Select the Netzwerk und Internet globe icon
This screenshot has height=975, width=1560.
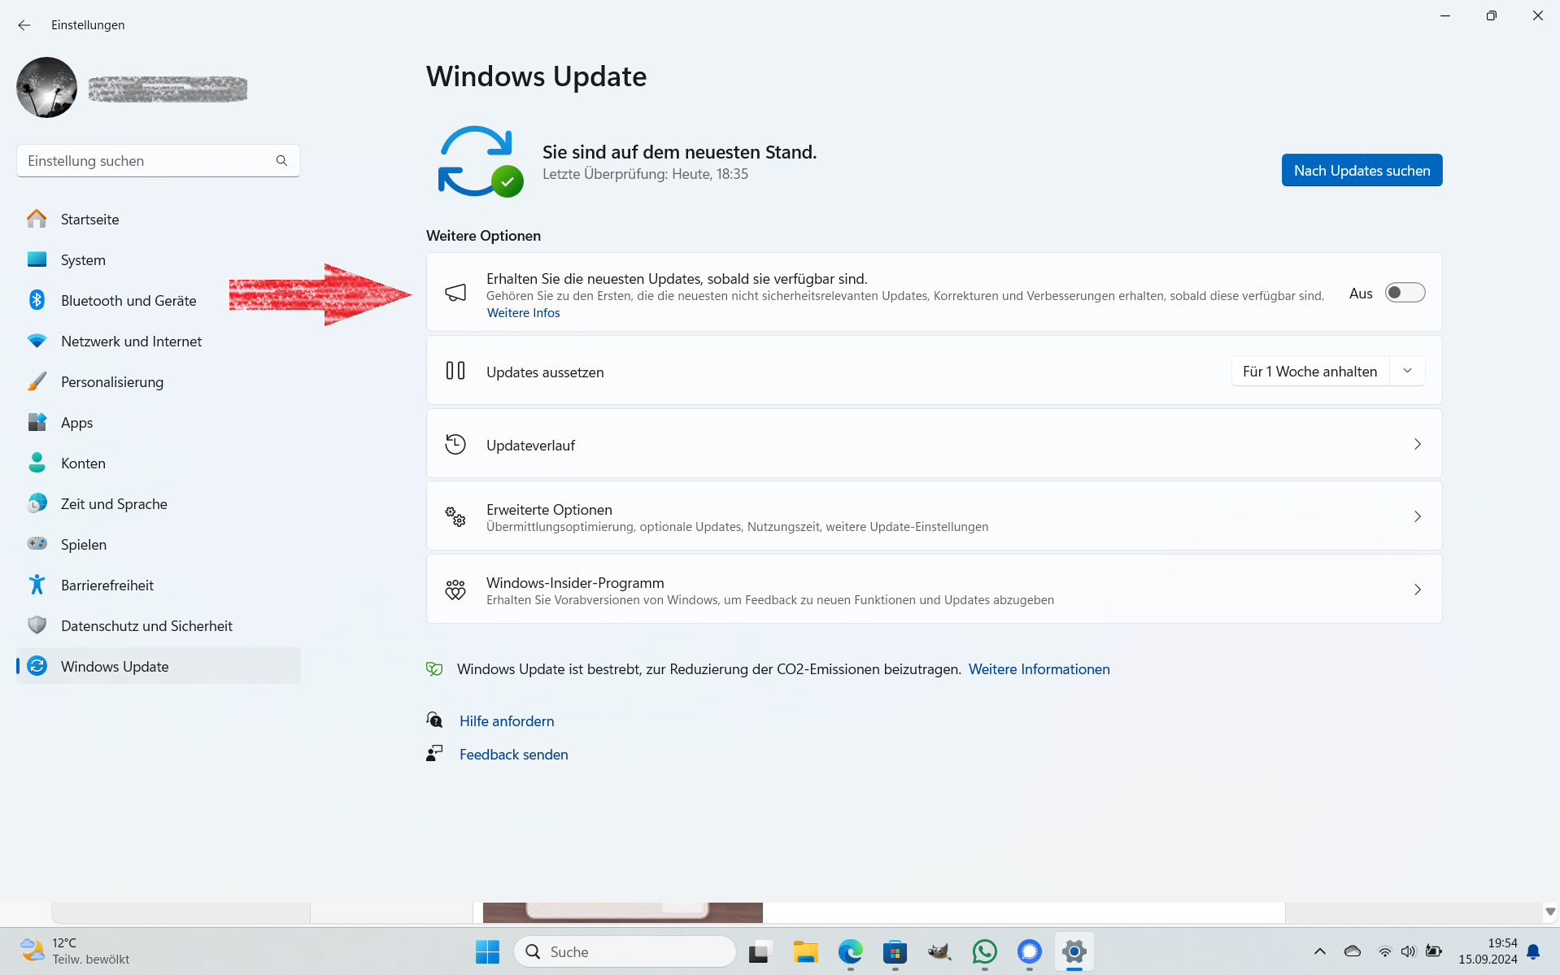click(37, 341)
